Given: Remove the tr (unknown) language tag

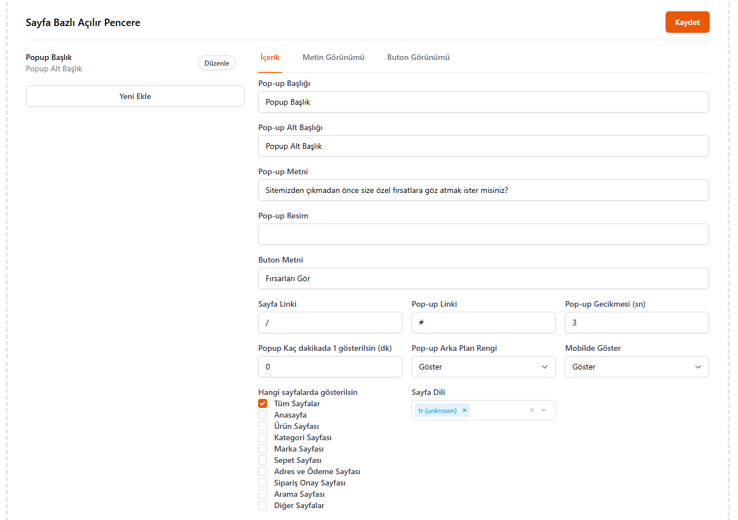Looking at the screenshot, I should pos(464,411).
